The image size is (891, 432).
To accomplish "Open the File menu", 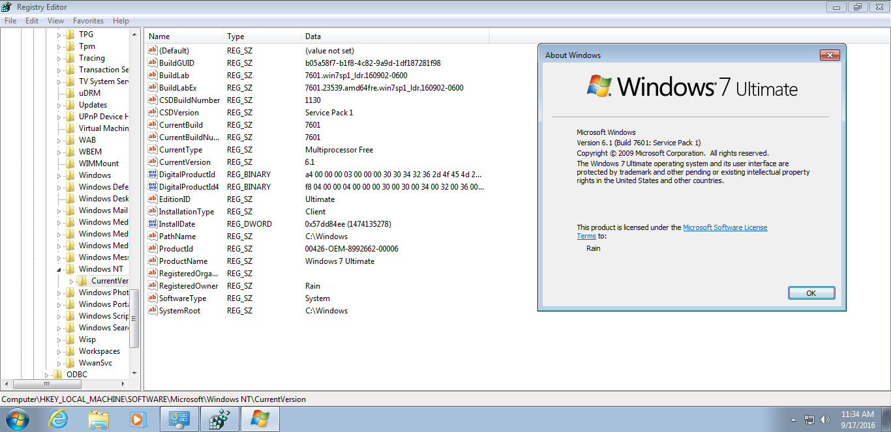I will (10, 21).
